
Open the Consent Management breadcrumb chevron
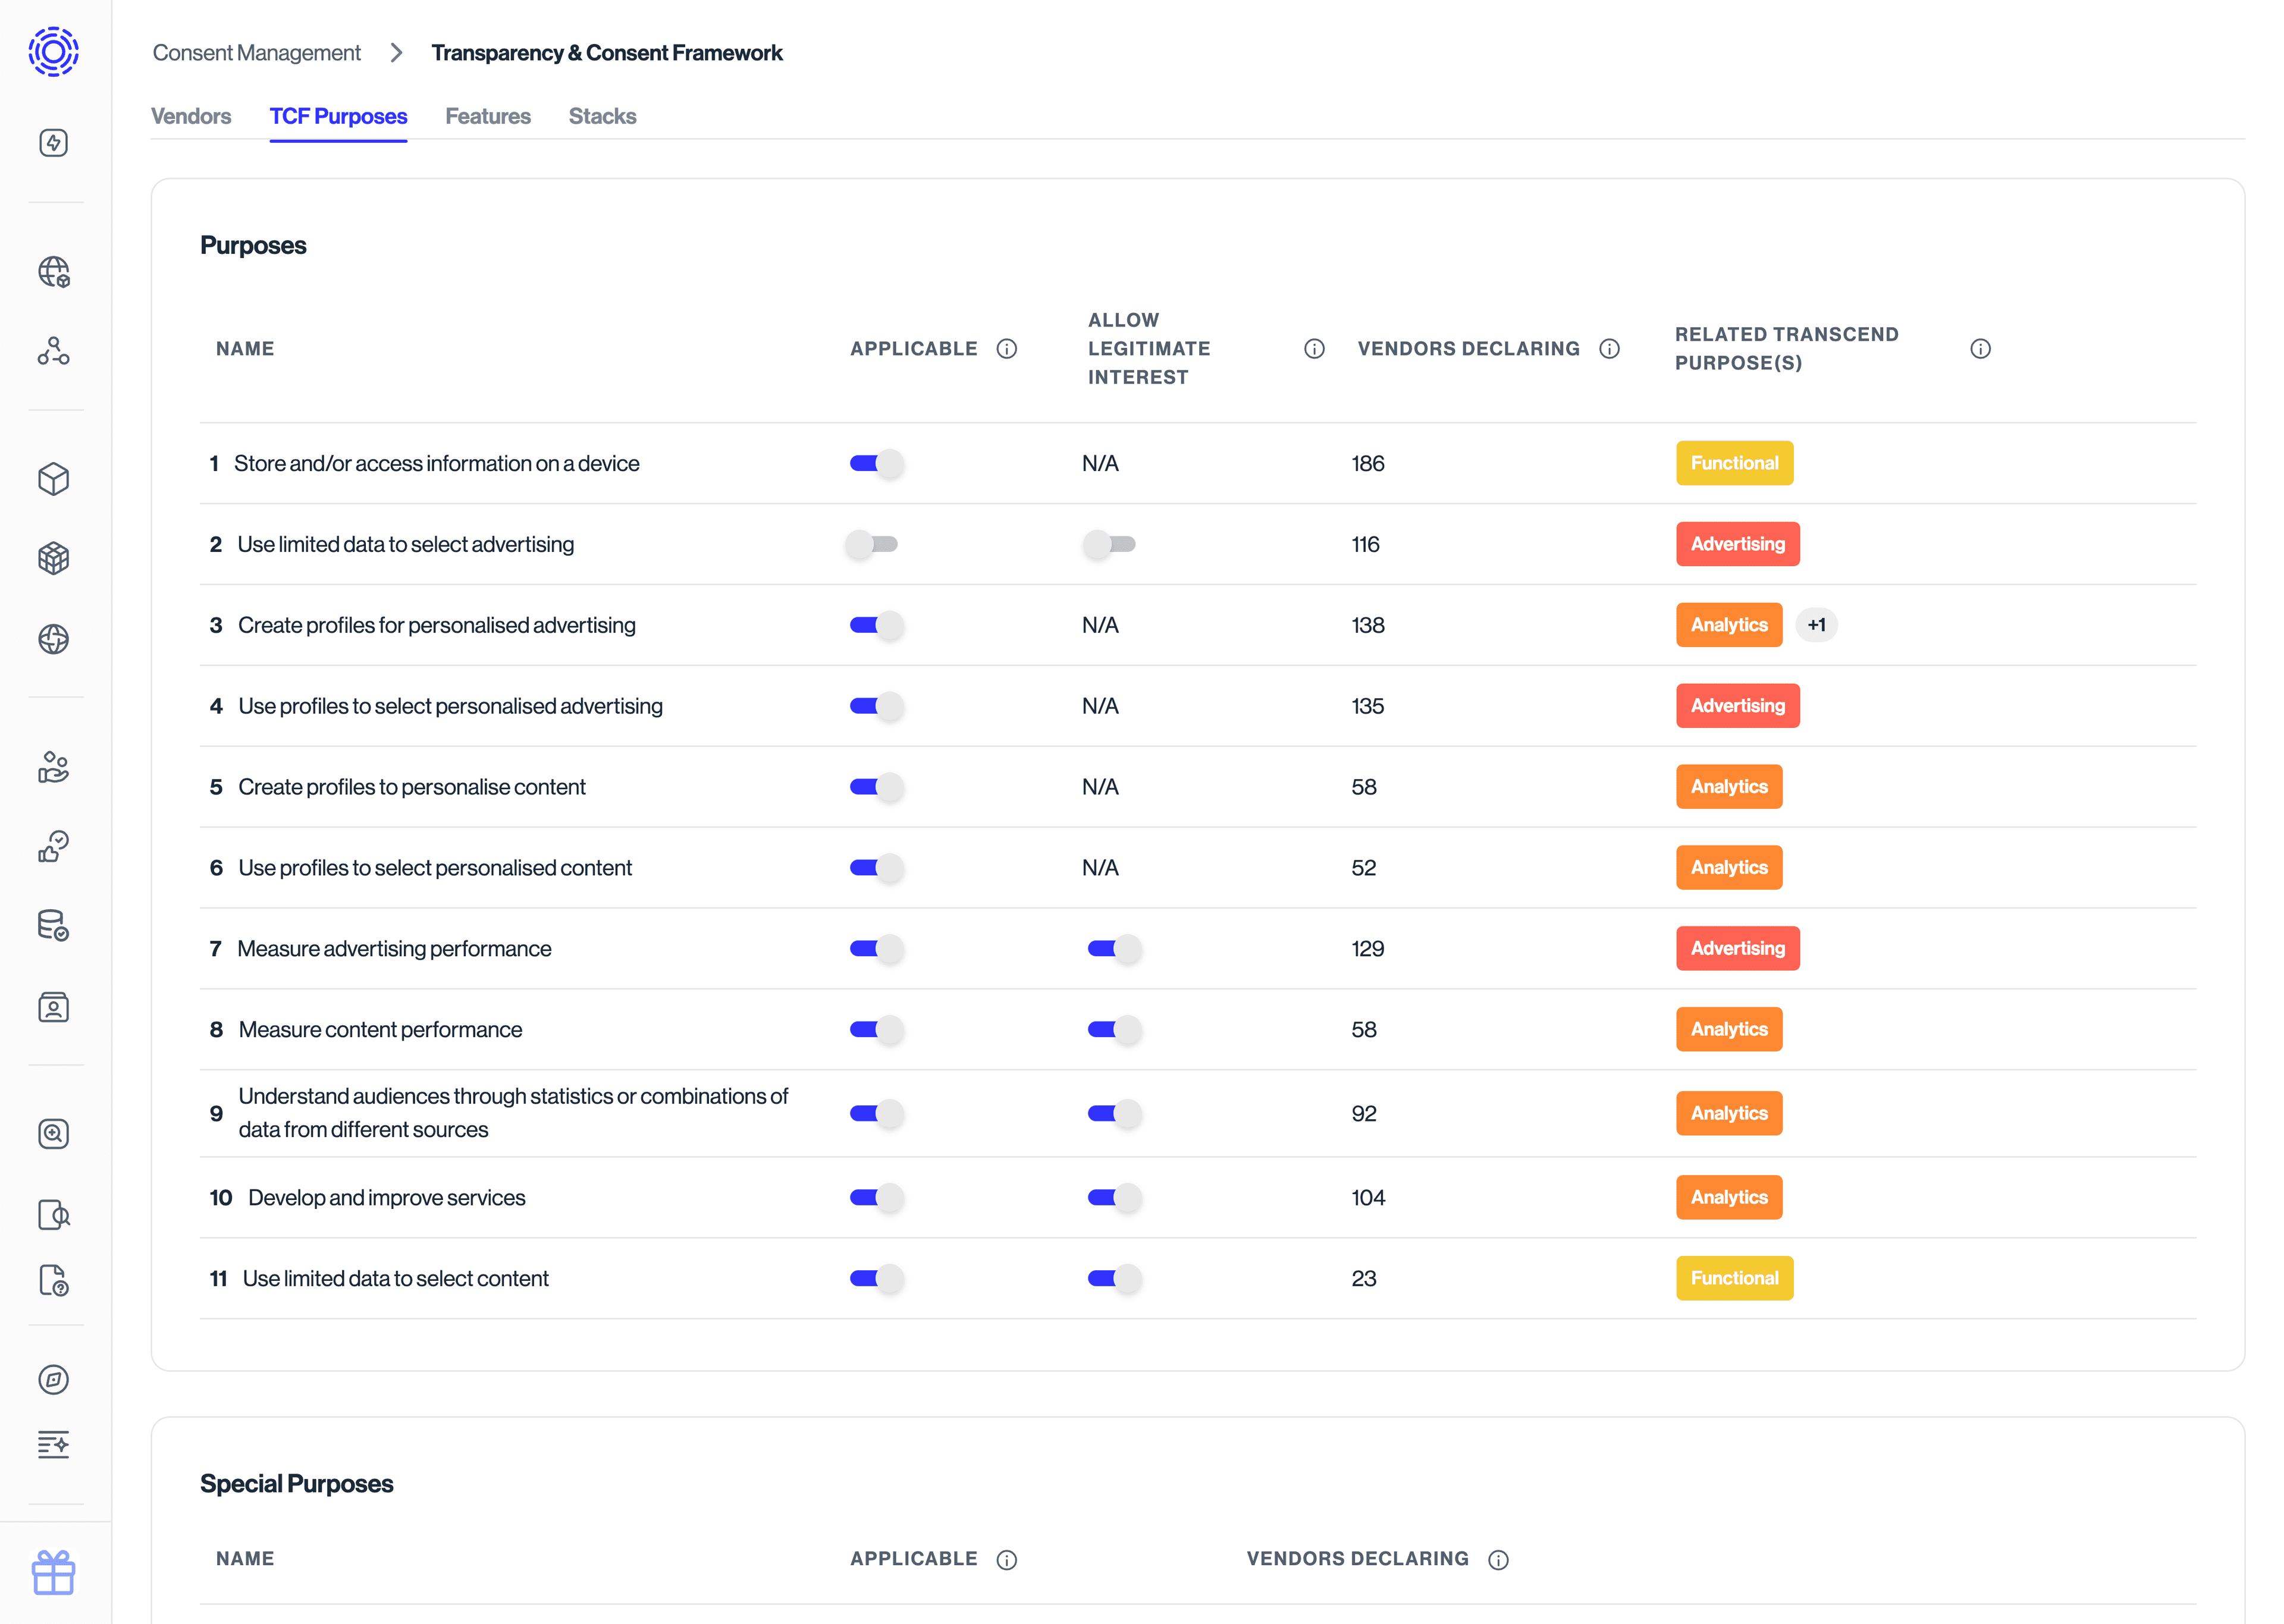(x=396, y=52)
